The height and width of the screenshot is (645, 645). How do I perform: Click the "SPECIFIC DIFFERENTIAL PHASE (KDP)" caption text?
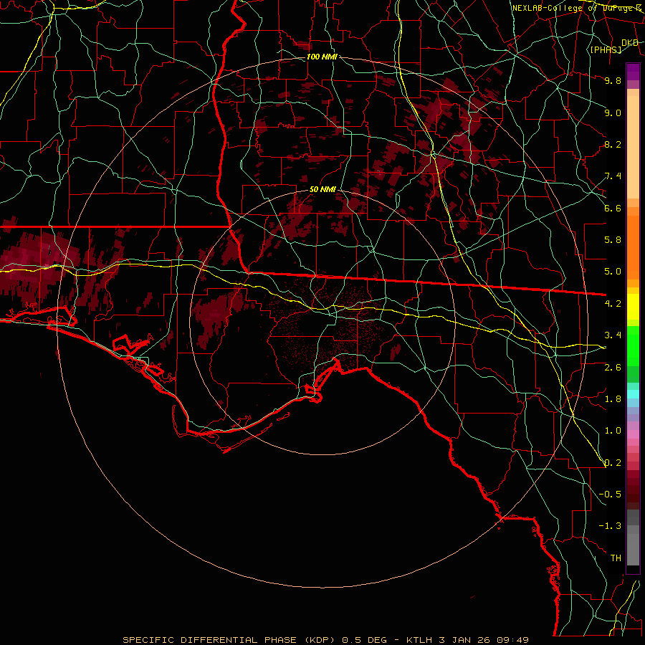tap(230, 640)
